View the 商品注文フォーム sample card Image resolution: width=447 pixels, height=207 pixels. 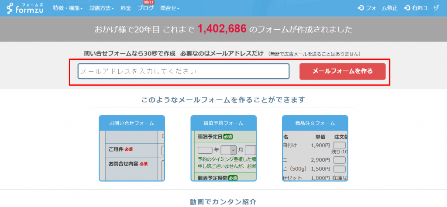[x=315, y=123]
